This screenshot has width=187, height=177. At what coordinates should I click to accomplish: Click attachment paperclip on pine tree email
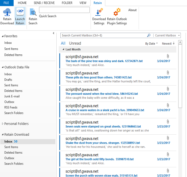168,56
